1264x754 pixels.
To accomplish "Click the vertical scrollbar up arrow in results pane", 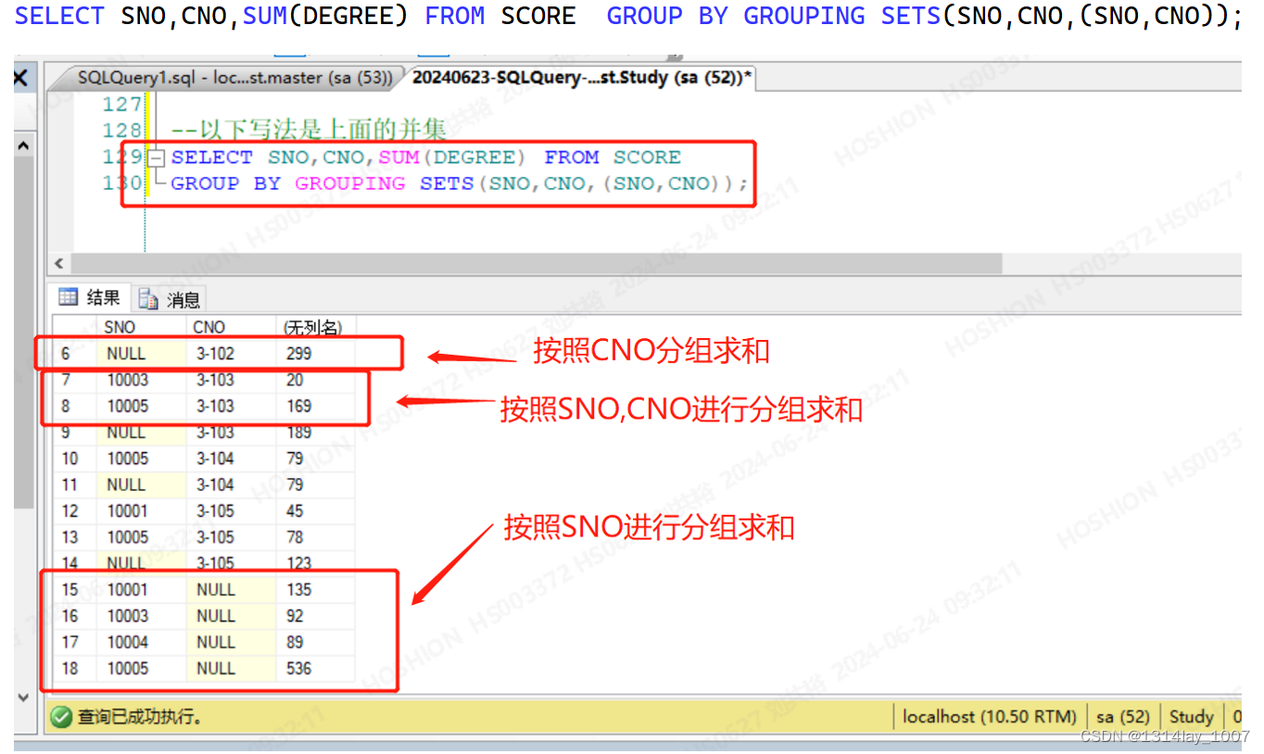I will 23,145.
